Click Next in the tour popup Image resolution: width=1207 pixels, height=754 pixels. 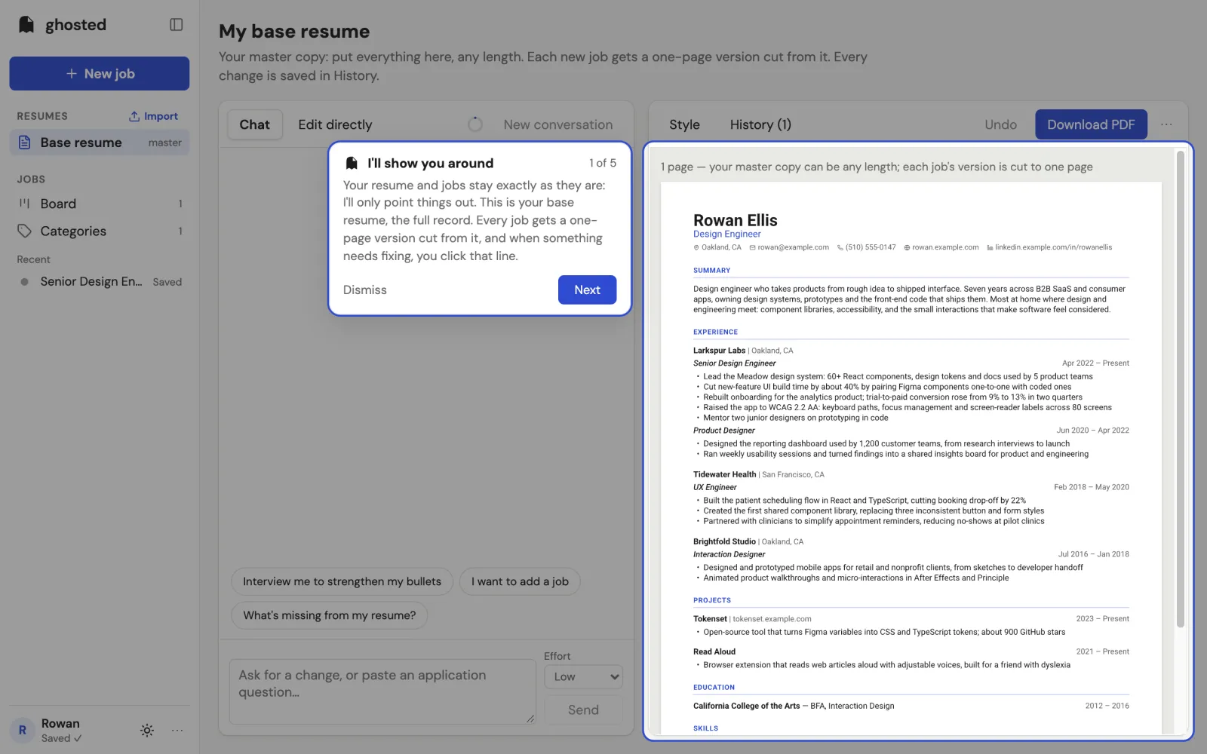tap(587, 290)
